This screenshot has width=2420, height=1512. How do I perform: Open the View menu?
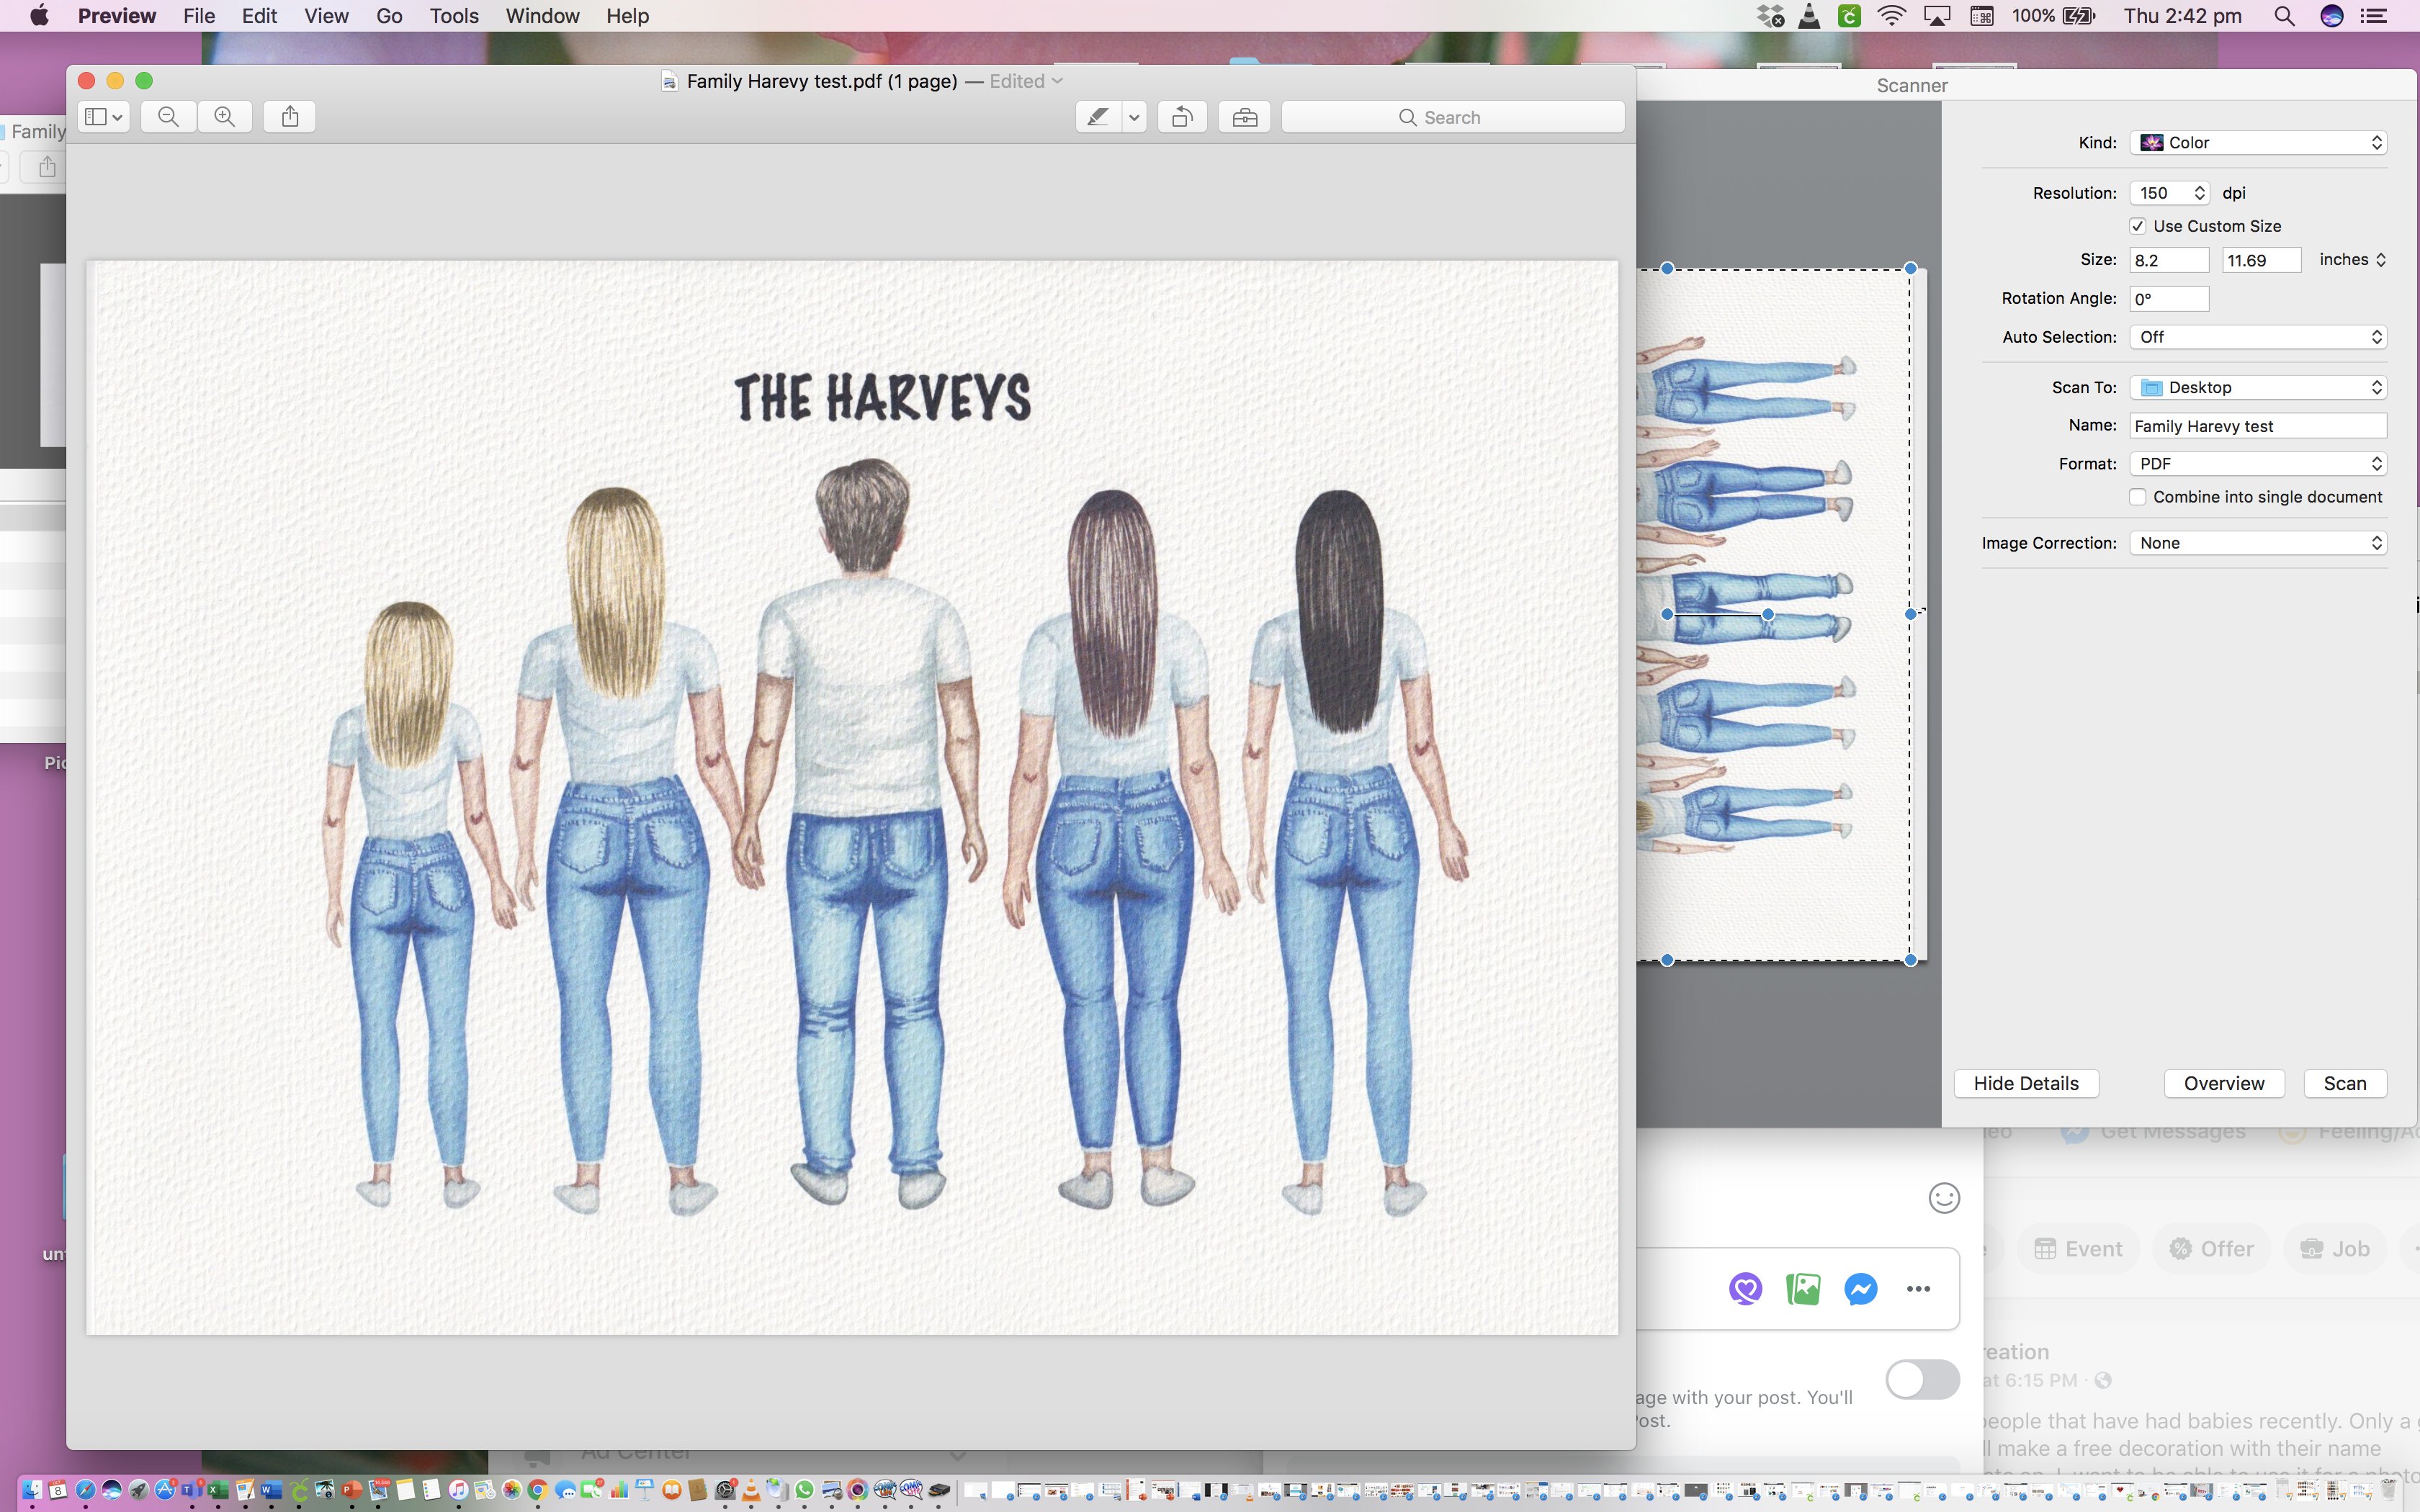(326, 16)
